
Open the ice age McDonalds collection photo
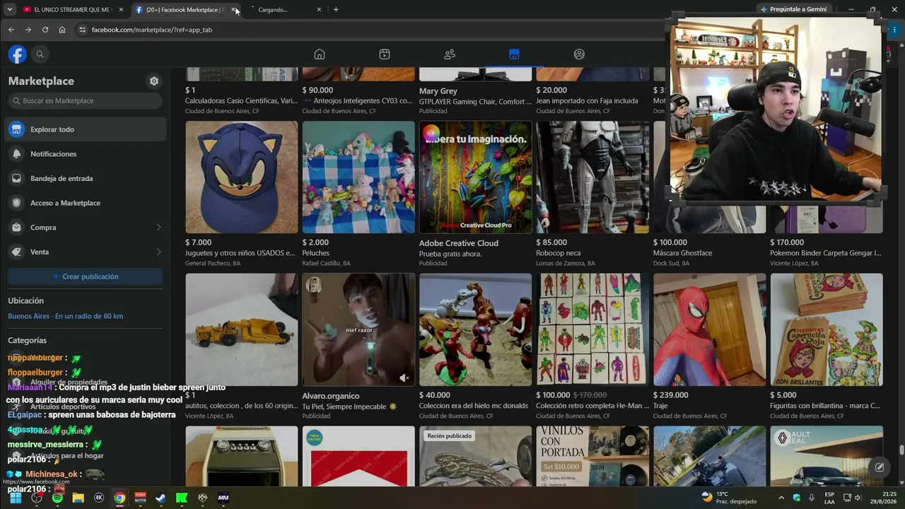475,329
